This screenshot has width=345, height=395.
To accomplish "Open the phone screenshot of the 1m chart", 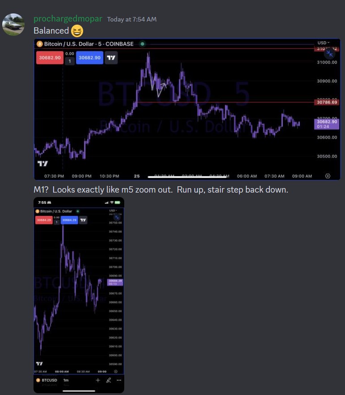I will click(79, 295).
